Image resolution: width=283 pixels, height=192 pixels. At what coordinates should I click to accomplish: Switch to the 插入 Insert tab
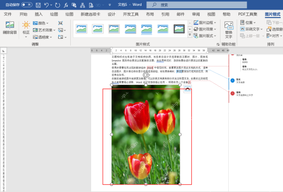[x=39, y=14]
